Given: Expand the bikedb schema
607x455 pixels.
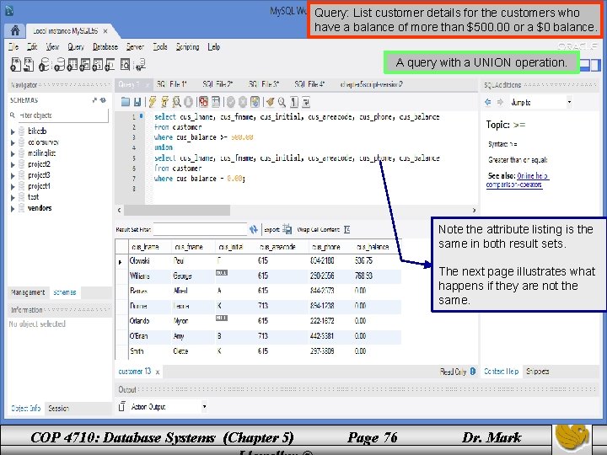Looking at the screenshot, I should coord(13,131).
